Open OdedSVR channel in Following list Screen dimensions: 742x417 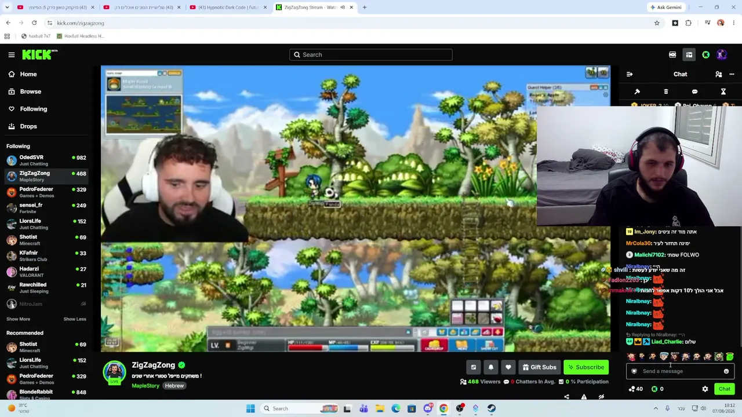46,160
